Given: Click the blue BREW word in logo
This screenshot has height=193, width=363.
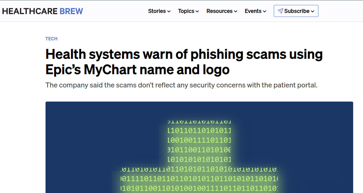Looking at the screenshot, I should (x=71, y=11).
